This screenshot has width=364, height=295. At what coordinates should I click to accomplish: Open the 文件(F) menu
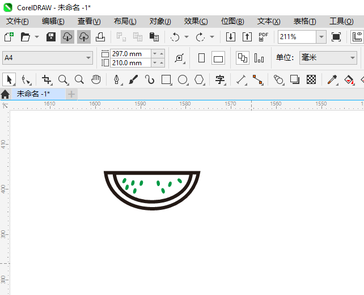pyautogui.click(x=18, y=22)
